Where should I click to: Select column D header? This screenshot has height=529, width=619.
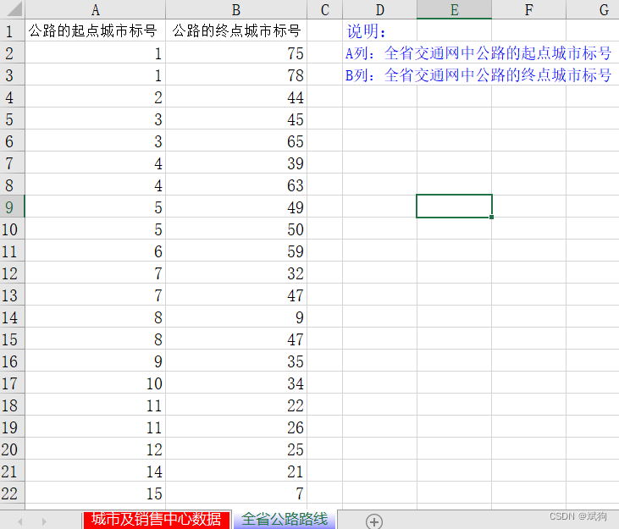click(x=379, y=9)
